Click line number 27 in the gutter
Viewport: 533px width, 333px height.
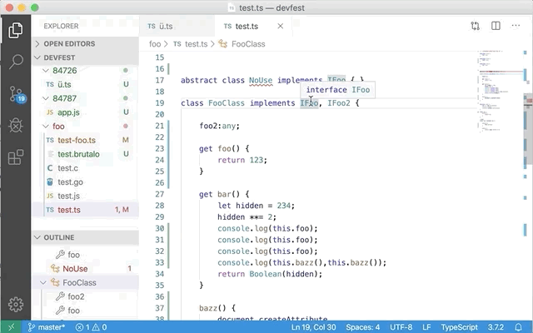pyautogui.click(x=159, y=194)
